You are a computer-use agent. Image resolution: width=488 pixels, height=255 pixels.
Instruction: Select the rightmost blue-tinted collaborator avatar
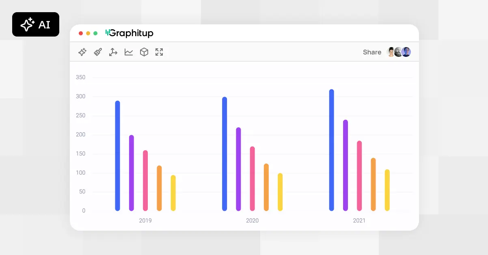[406, 52]
